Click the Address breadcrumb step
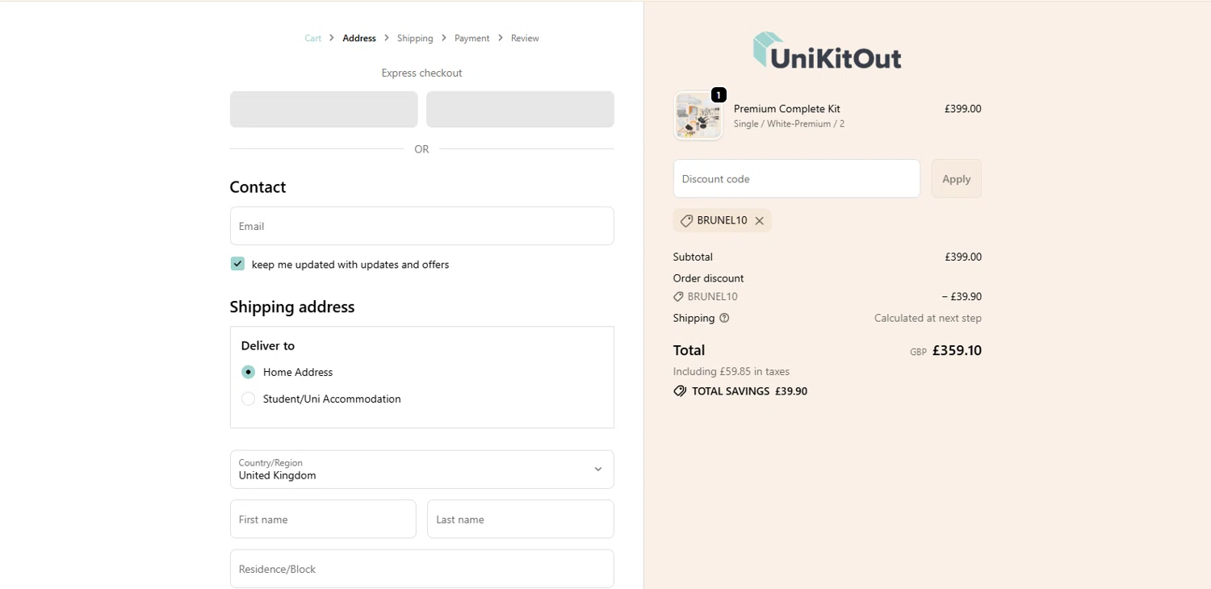The image size is (1211, 589). click(x=359, y=38)
